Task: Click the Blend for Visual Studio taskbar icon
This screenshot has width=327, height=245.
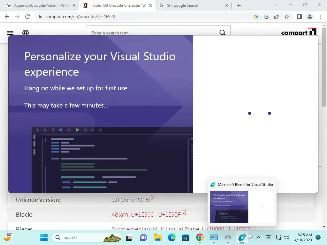Action: (x=242, y=237)
